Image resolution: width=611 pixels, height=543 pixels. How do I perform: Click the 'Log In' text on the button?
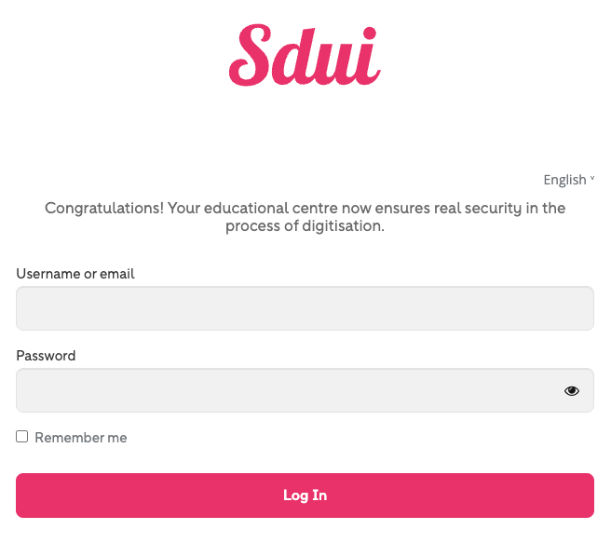tap(305, 495)
